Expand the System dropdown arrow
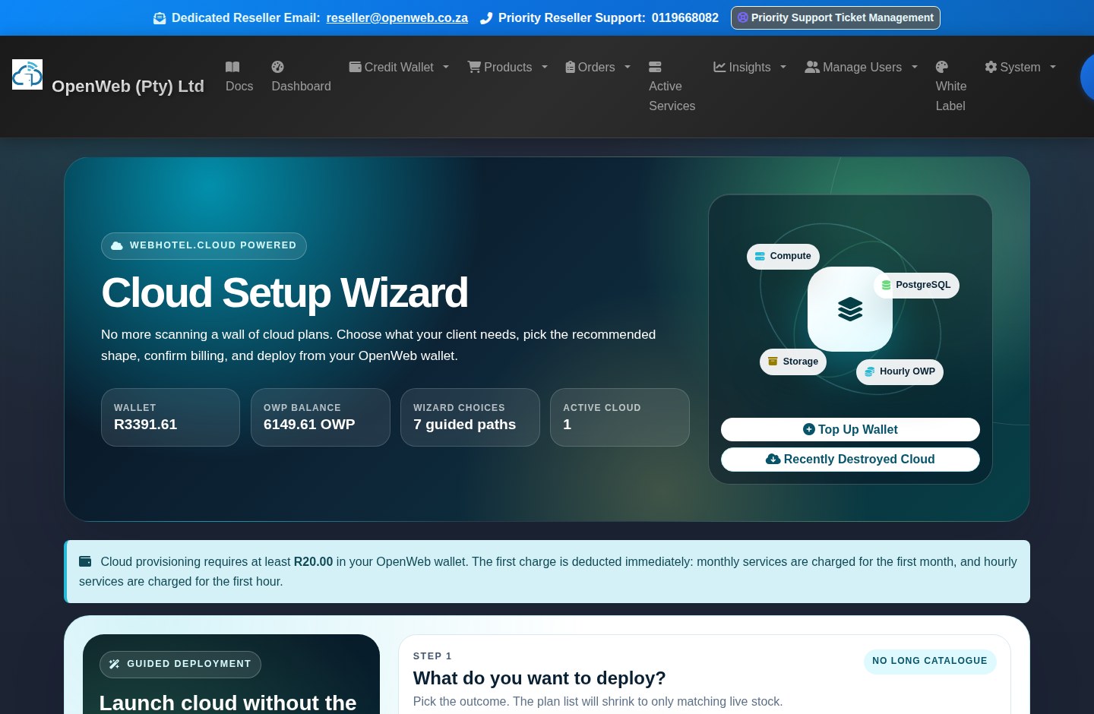The height and width of the screenshot is (714, 1094). 1053,67
